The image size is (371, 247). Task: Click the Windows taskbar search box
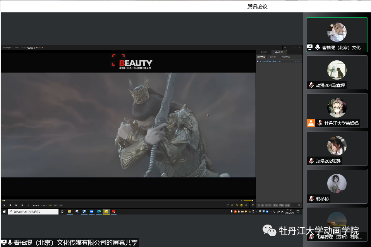(x=33, y=211)
